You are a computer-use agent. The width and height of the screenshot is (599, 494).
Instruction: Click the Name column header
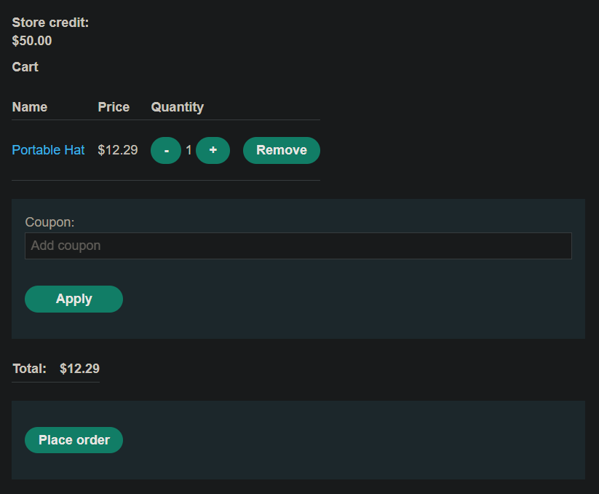[30, 107]
